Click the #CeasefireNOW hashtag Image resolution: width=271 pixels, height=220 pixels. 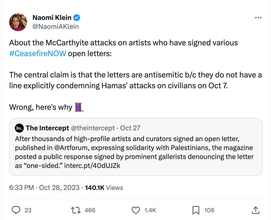(37, 54)
